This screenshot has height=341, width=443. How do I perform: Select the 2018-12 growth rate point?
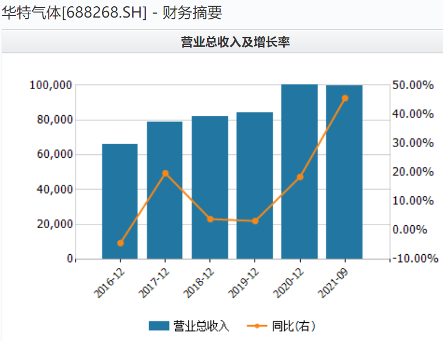[210, 219]
